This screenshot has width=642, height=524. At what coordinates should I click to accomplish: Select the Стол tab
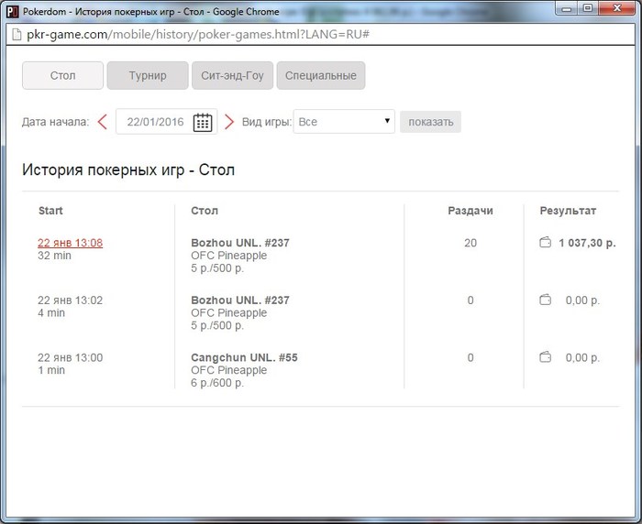click(x=62, y=75)
